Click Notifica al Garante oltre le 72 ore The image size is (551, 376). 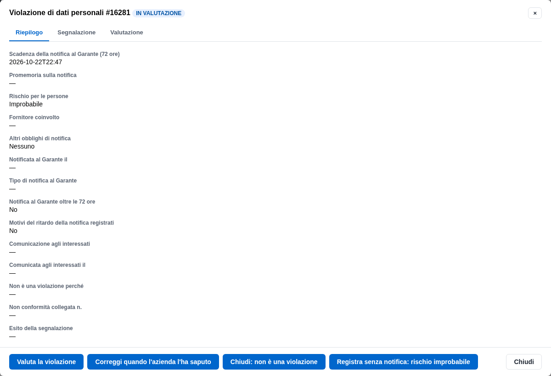click(52, 202)
